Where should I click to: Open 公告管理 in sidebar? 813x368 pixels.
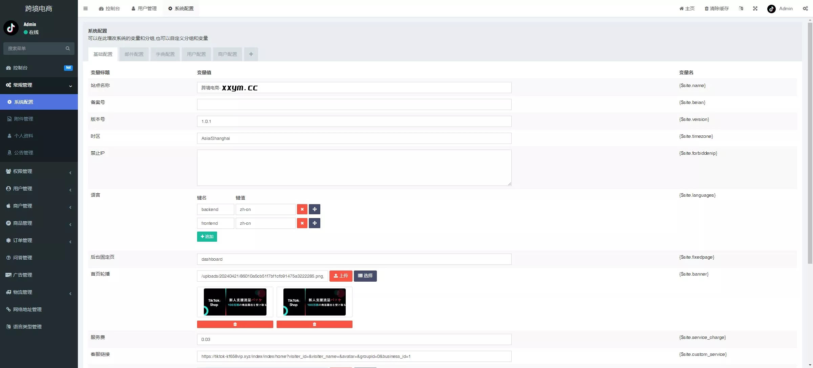[x=39, y=153]
